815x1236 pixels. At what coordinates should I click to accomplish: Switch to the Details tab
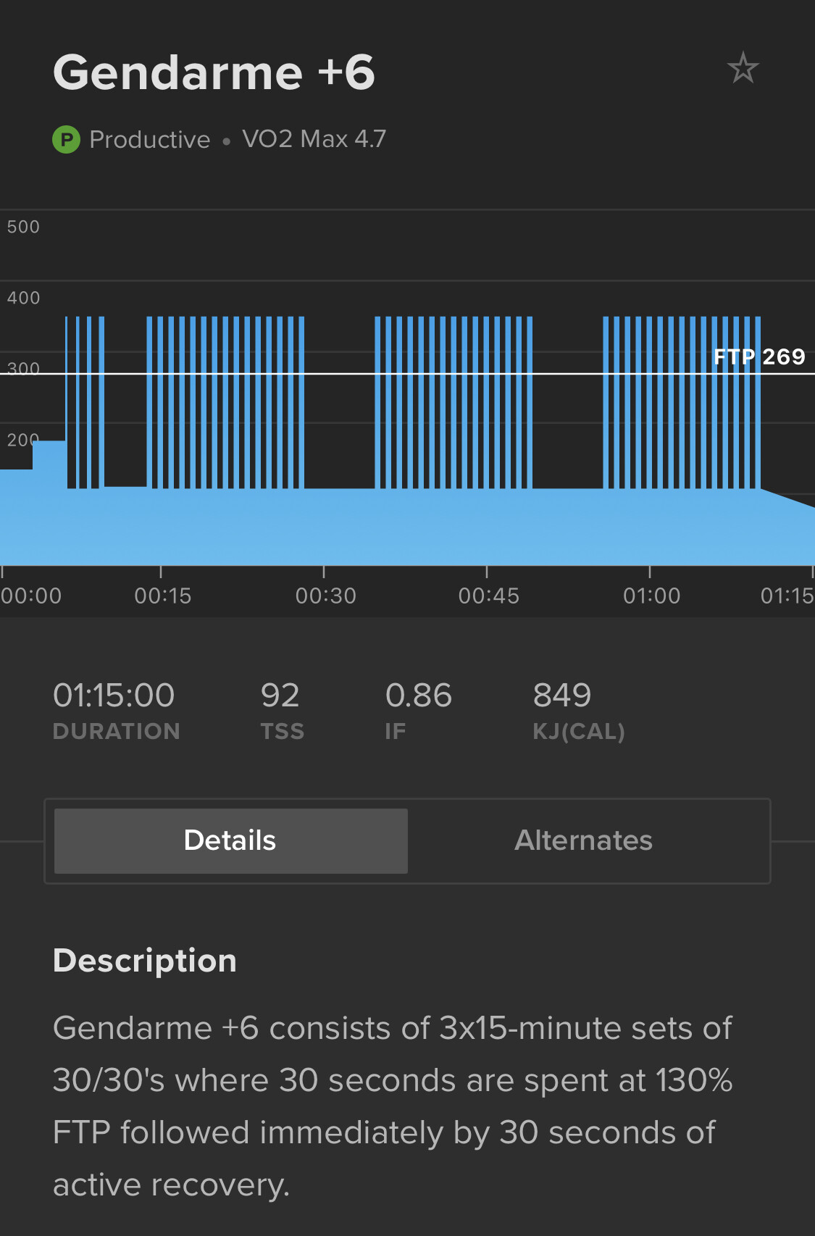point(230,840)
